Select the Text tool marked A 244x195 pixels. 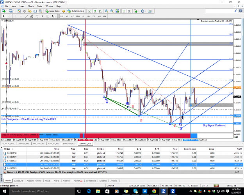pyautogui.click(x=42, y=16)
